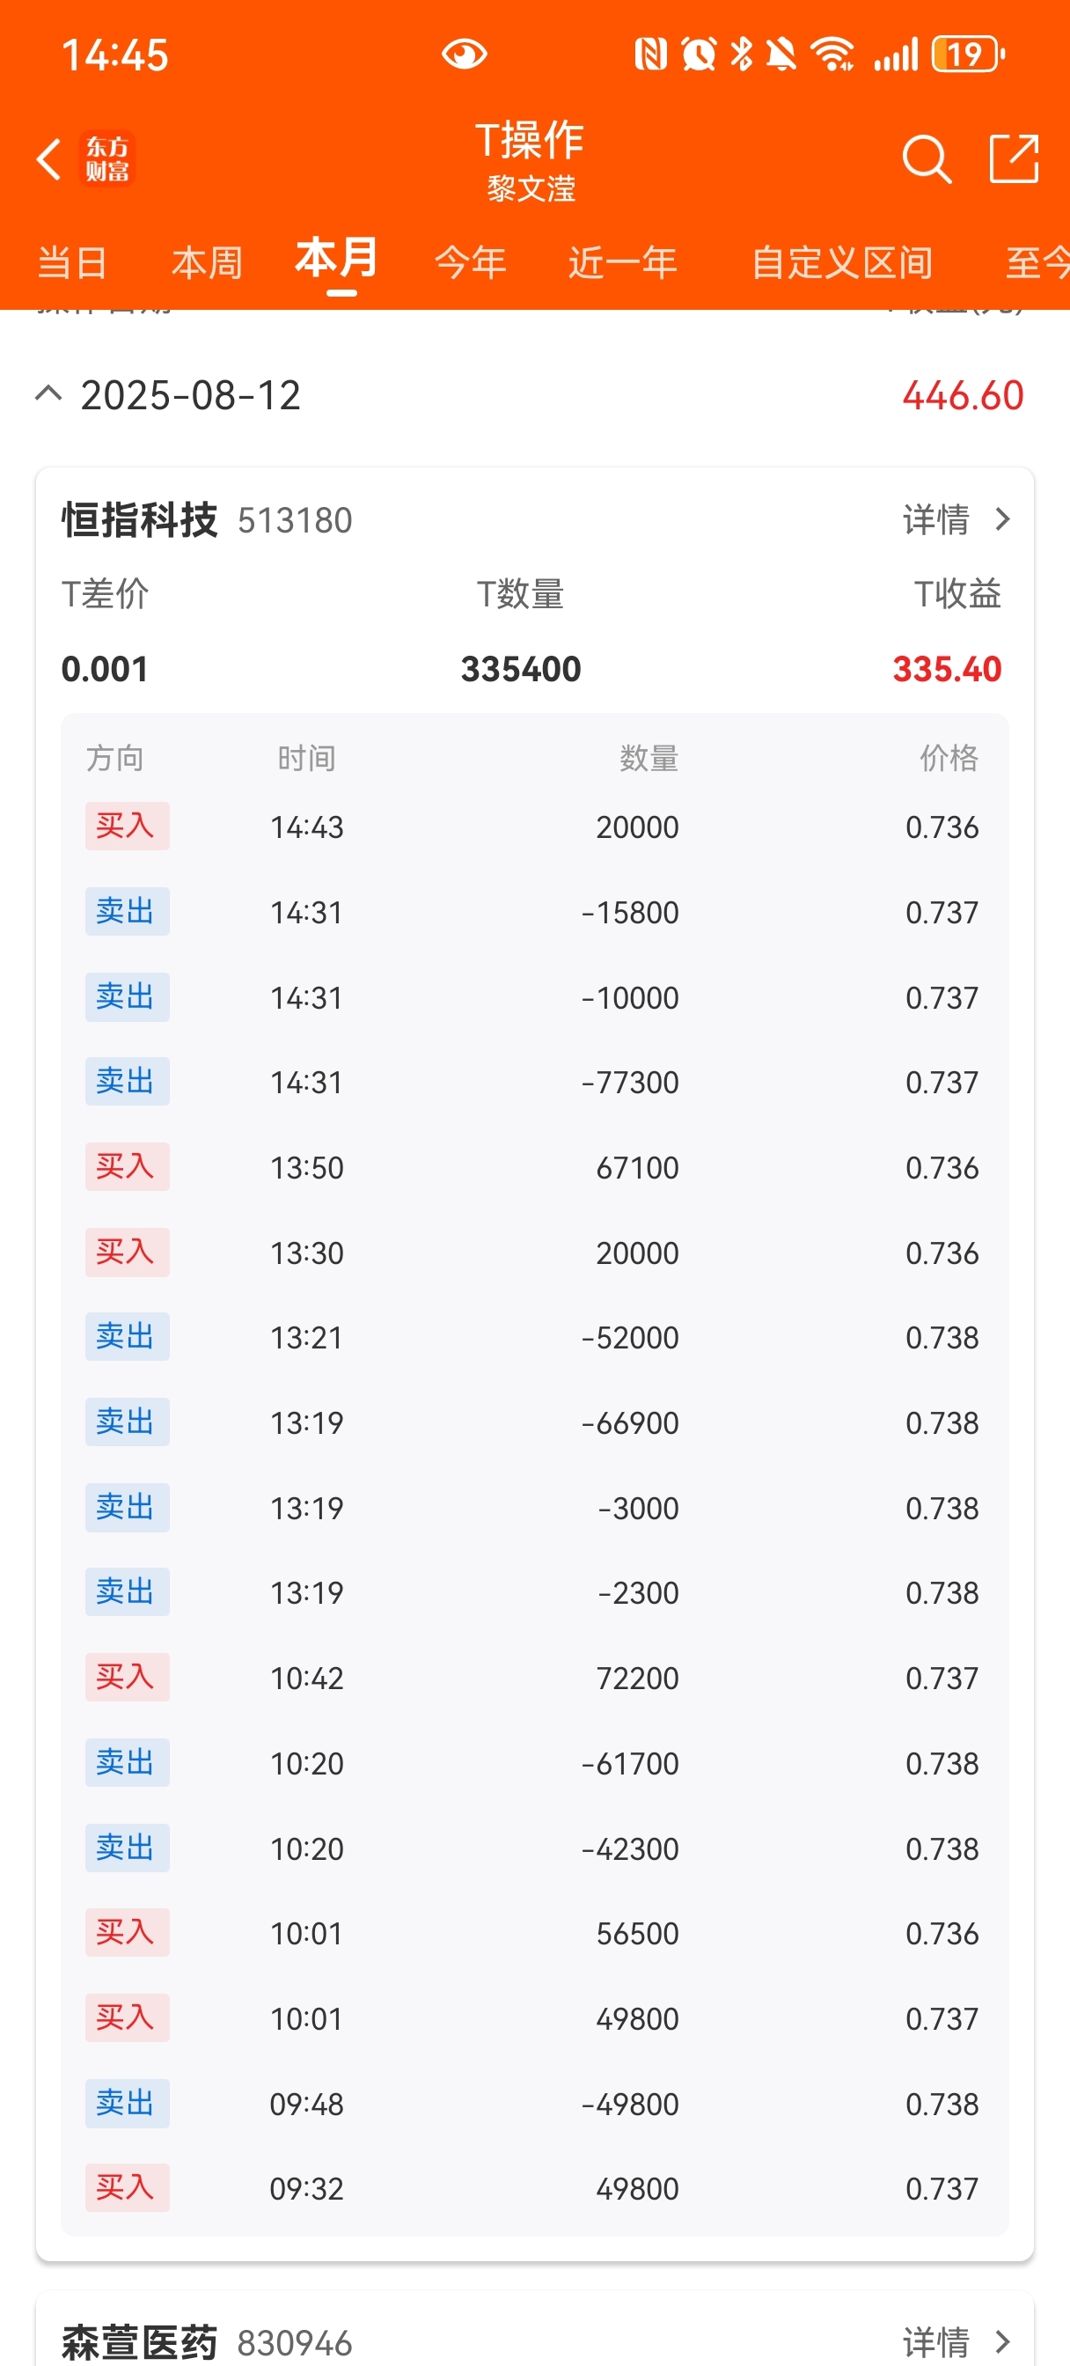Tap the battery indicator in status bar
This screenshot has width=1070, height=2366.
coord(968,55)
